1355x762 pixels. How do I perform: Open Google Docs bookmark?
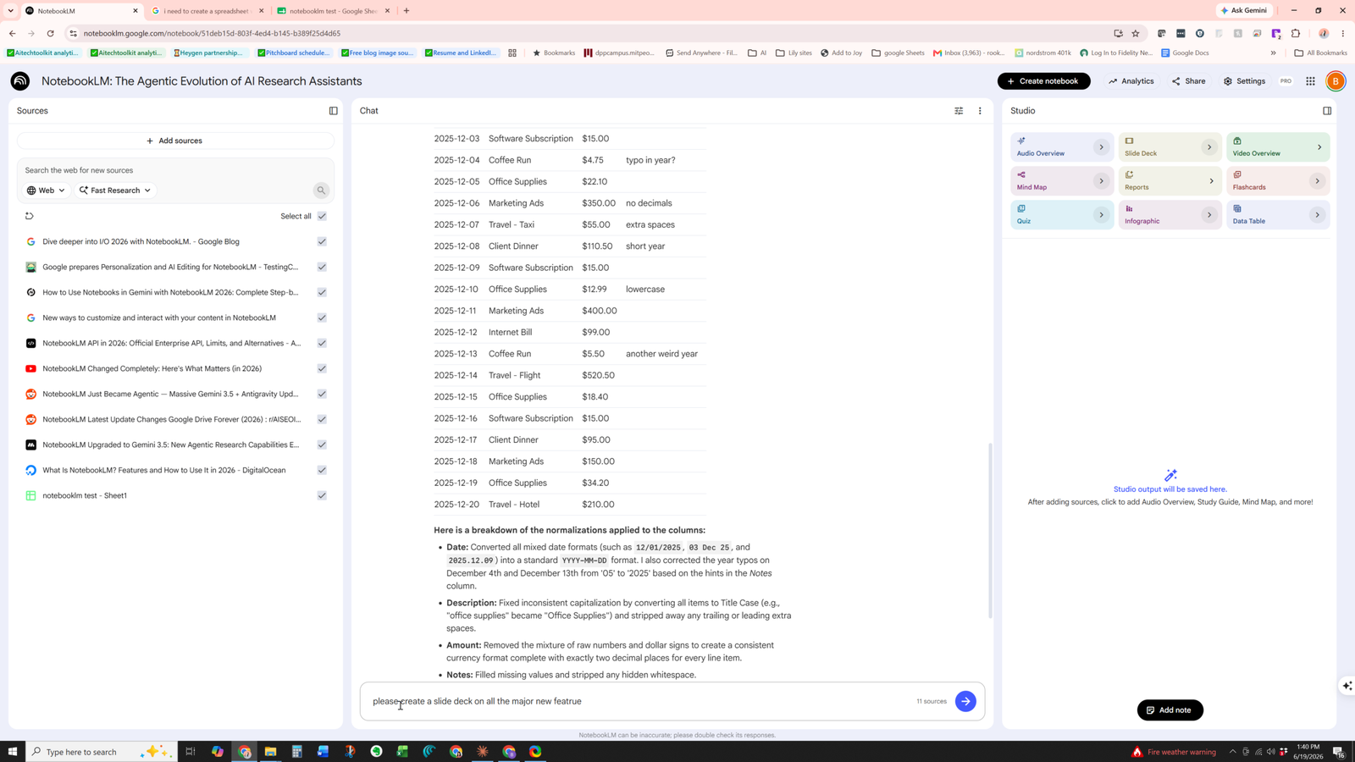[x=1185, y=52]
